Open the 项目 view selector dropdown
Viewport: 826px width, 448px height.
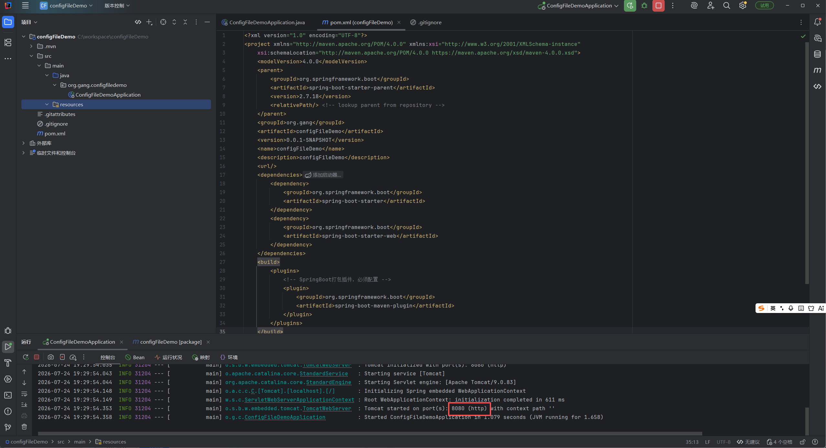29,22
